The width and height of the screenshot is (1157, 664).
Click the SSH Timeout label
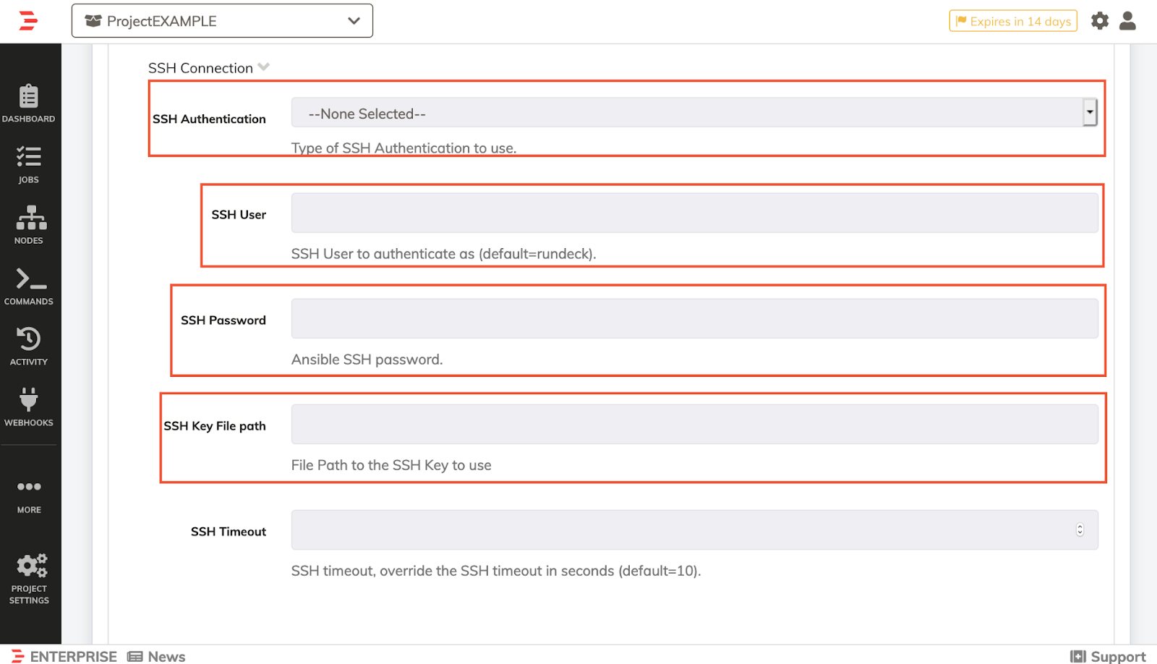tap(229, 532)
